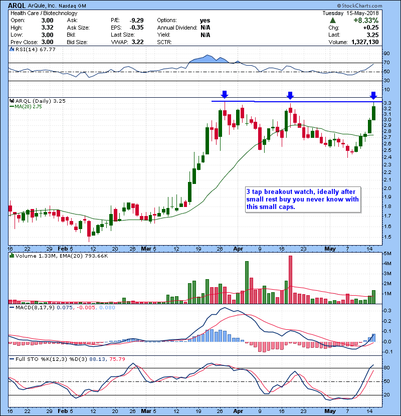Click the Nasdaq GM exchange label
The height and width of the screenshot is (416, 401).
click(73, 6)
